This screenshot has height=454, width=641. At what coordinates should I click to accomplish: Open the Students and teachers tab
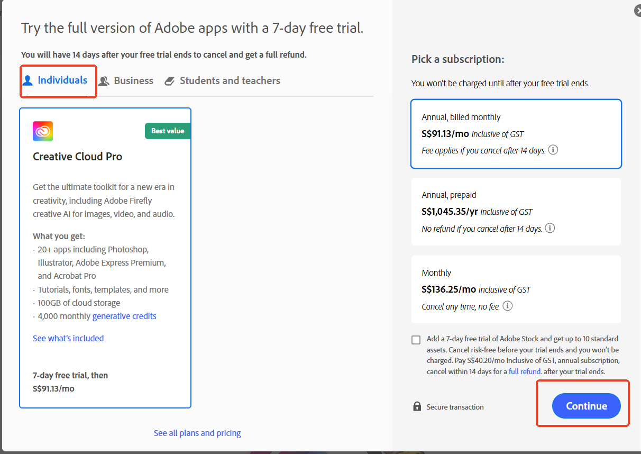click(230, 81)
